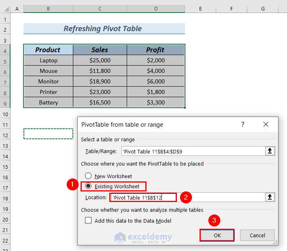Click the dialog help question mark
The width and height of the screenshot is (287, 251).
pos(243,125)
